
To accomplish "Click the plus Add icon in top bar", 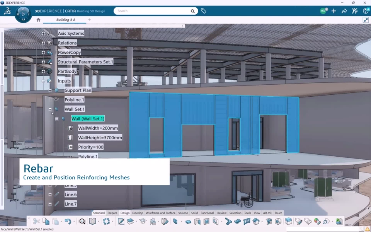I will coord(334,11).
